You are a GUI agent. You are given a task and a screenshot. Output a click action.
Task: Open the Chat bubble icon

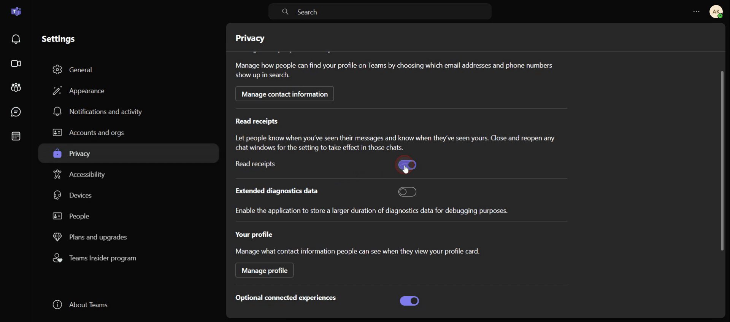coord(16,112)
